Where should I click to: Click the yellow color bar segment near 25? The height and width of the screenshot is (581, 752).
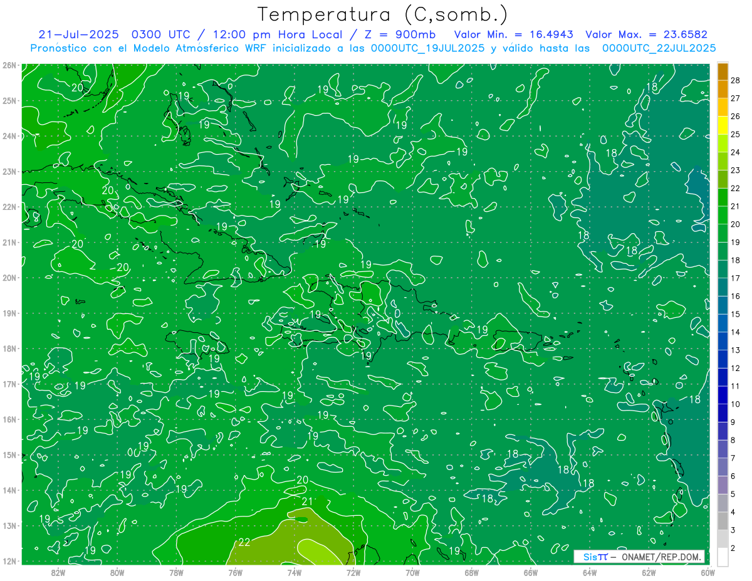[723, 125]
